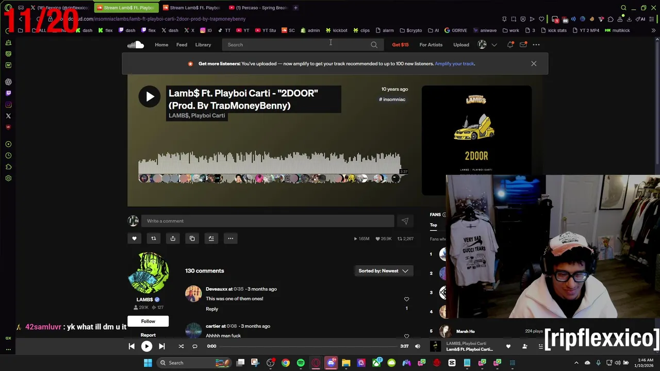Open the Top fans tab
Image resolution: width=660 pixels, height=371 pixels.
[434, 225]
